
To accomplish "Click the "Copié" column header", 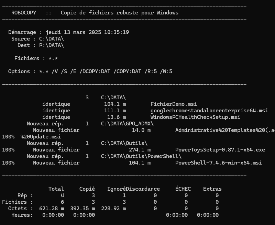I will click(87, 189).
